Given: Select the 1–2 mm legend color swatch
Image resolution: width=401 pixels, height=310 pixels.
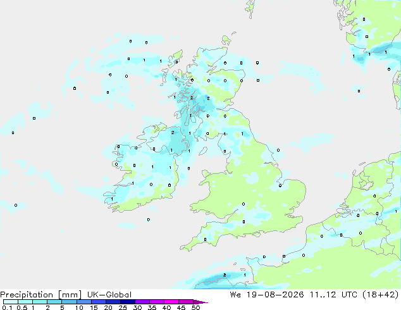Looking at the screenshot, I should tap(40, 302).
